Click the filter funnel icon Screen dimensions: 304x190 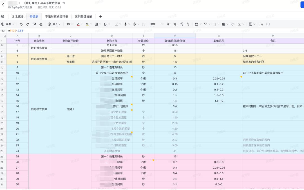click(x=205, y=24)
